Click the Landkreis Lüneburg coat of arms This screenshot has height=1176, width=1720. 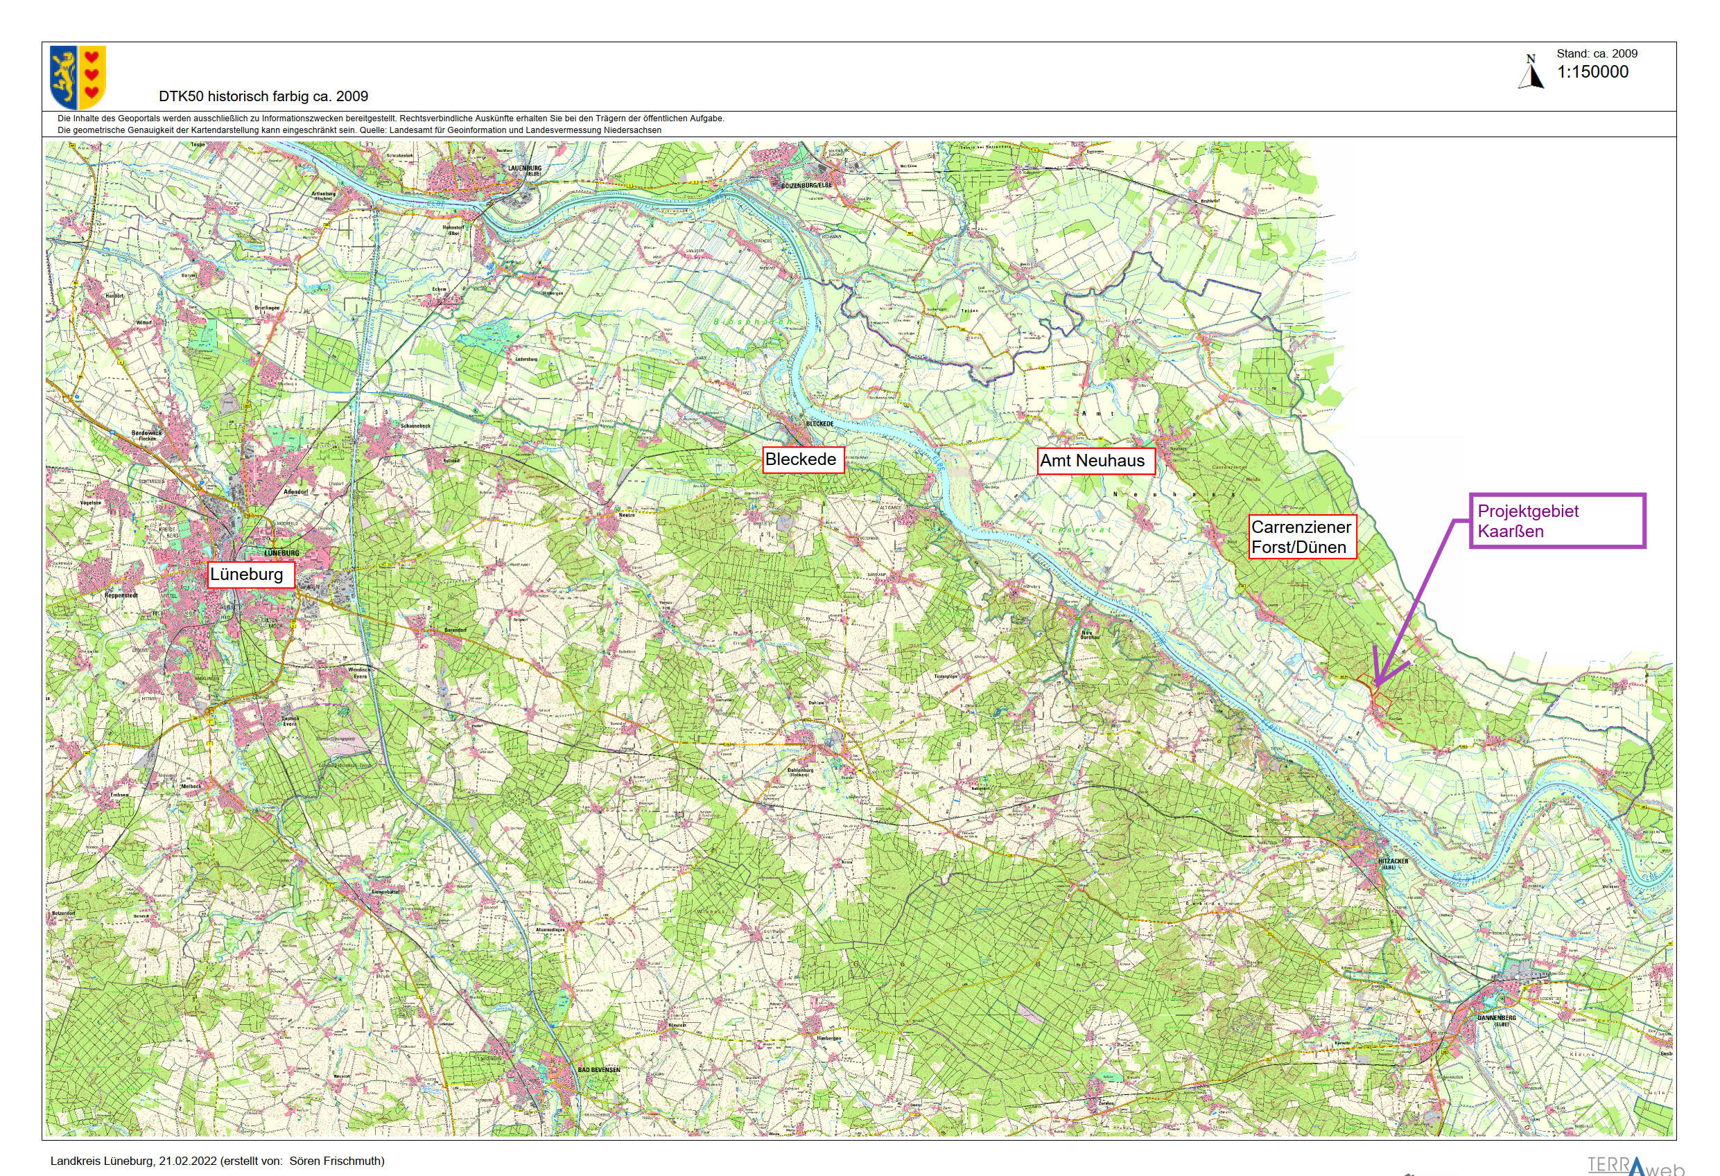78,77
